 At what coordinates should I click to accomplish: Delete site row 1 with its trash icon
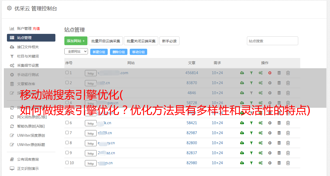pos(288,73)
